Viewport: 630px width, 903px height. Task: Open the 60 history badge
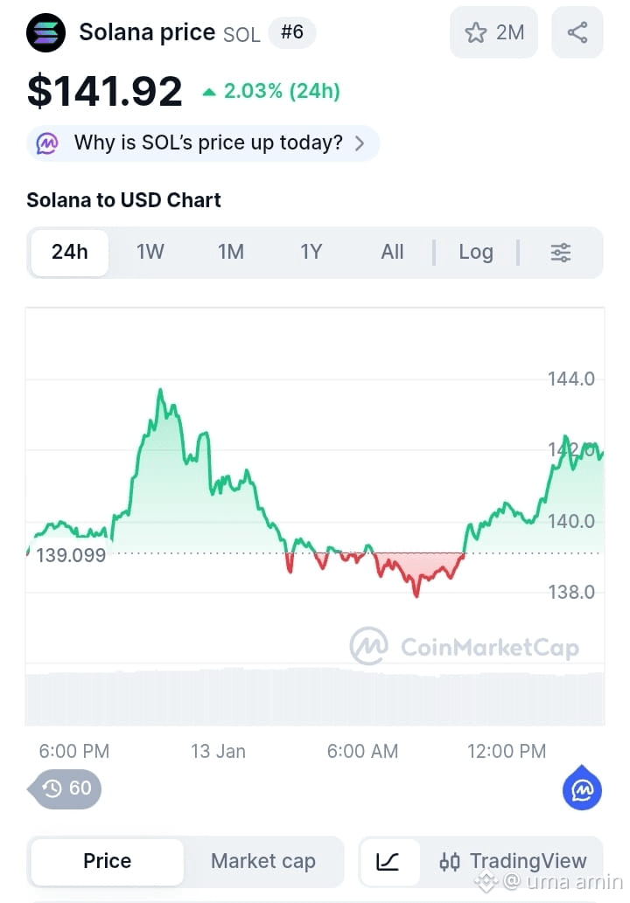[x=68, y=788]
